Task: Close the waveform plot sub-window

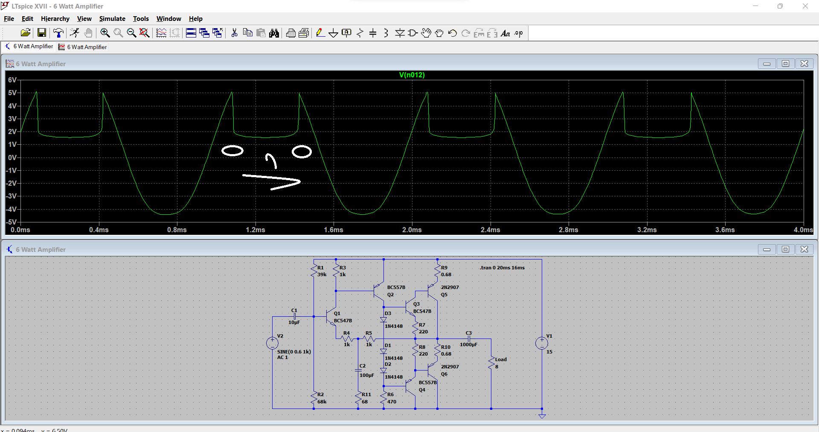Action: [x=804, y=64]
